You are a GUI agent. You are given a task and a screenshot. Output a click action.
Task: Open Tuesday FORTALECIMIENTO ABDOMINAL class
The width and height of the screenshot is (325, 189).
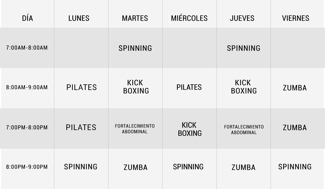pyautogui.click(x=135, y=129)
